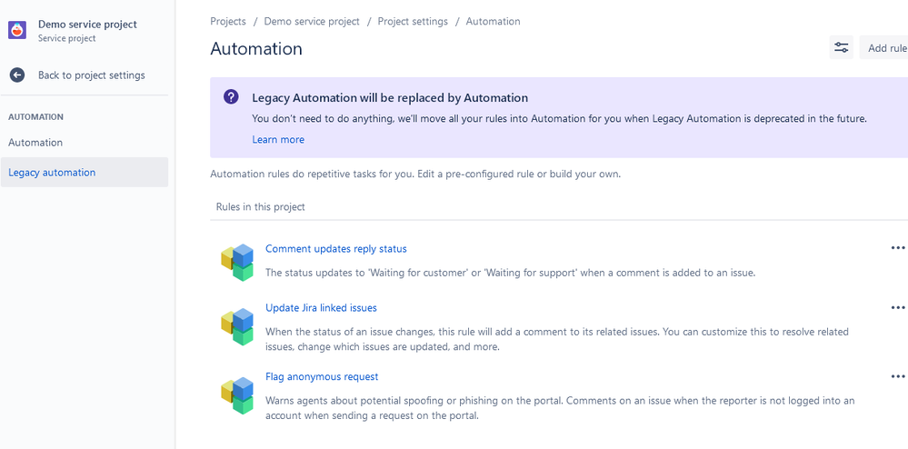Open more options for Flag anonymous request
Image resolution: width=908 pixels, height=449 pixels.
897,376
